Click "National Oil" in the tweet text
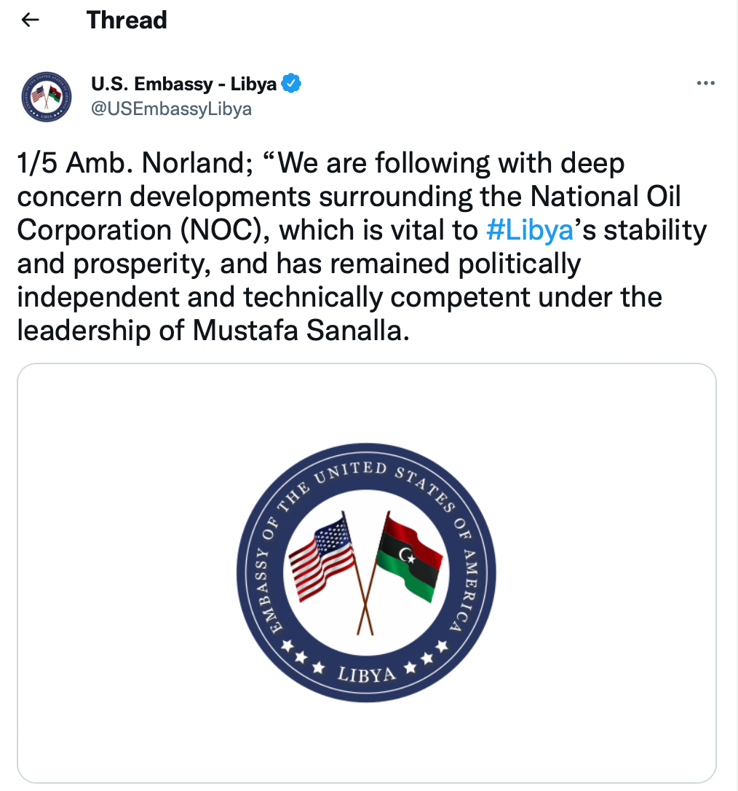The width and height of the screenshot is (738, 791). click(606, 197)
